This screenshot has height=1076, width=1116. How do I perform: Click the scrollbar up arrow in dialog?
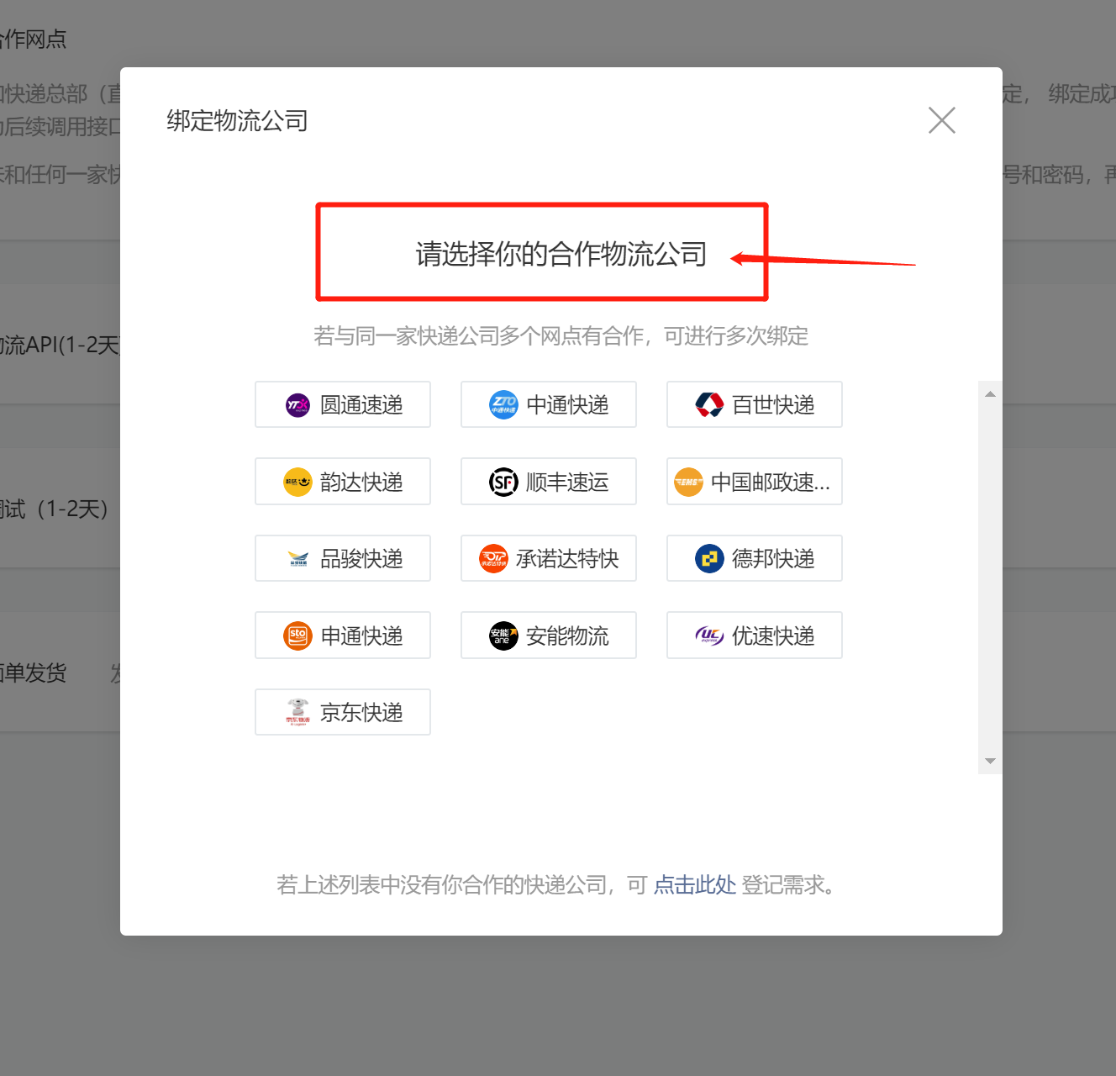tap(990, 393)
